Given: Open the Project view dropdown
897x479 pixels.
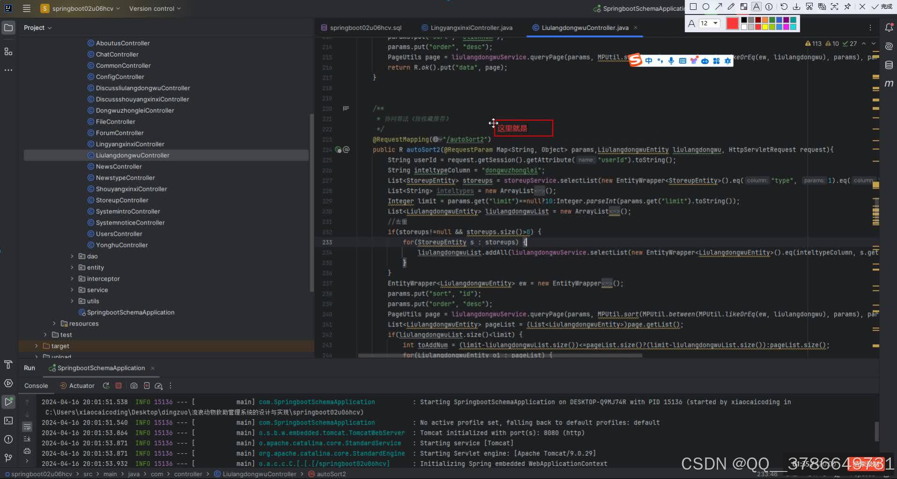Looking at the screenshot, I should coord(37,28).
